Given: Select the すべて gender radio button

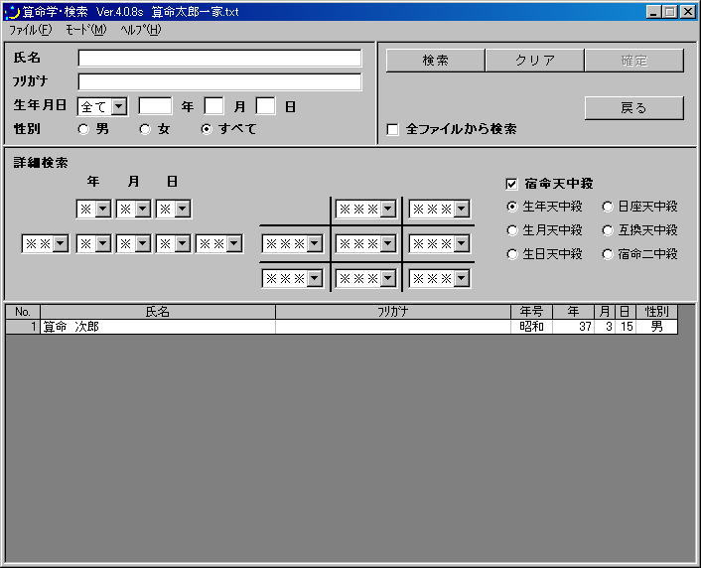Looking at the screenshot, I should [207, 129].
